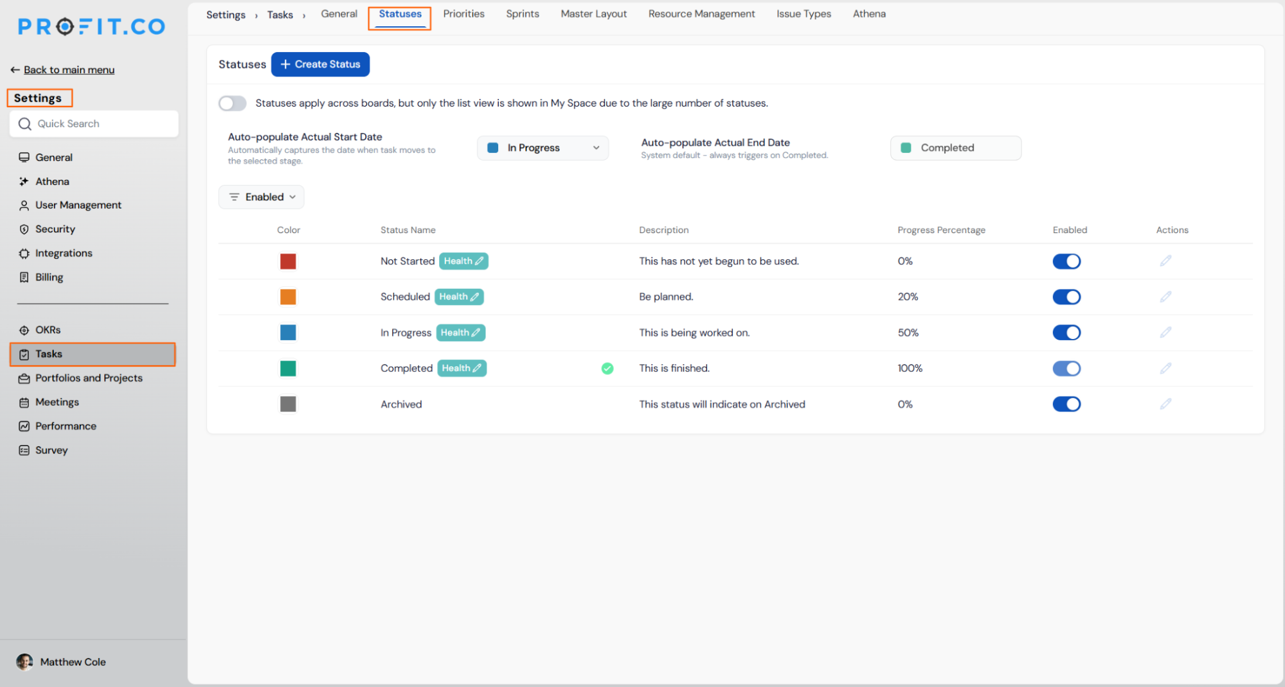This screenshot has width=1285, height=687.
Task: Disable the In Progress status toggle
Action: [1066, 333]
